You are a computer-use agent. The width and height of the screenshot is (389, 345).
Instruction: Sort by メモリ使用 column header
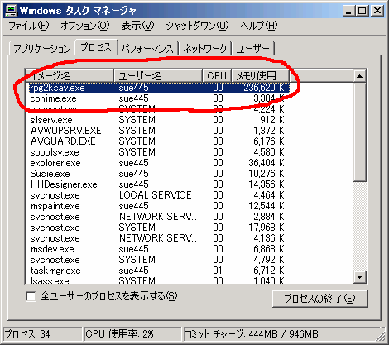tap(260, 75)
